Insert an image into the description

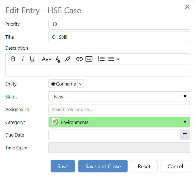click(x=89, y=59)
